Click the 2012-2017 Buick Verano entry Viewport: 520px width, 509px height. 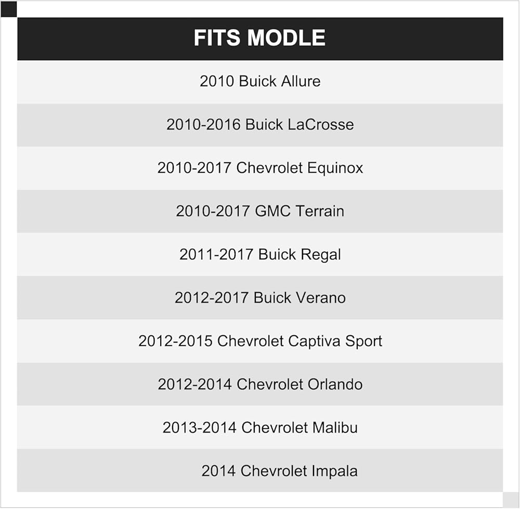[x=260, y=297]
